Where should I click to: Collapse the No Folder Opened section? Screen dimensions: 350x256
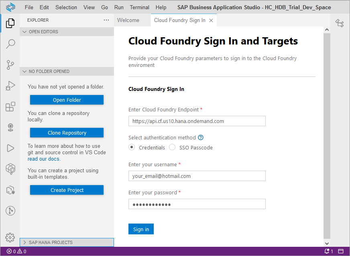pos(67,71)
